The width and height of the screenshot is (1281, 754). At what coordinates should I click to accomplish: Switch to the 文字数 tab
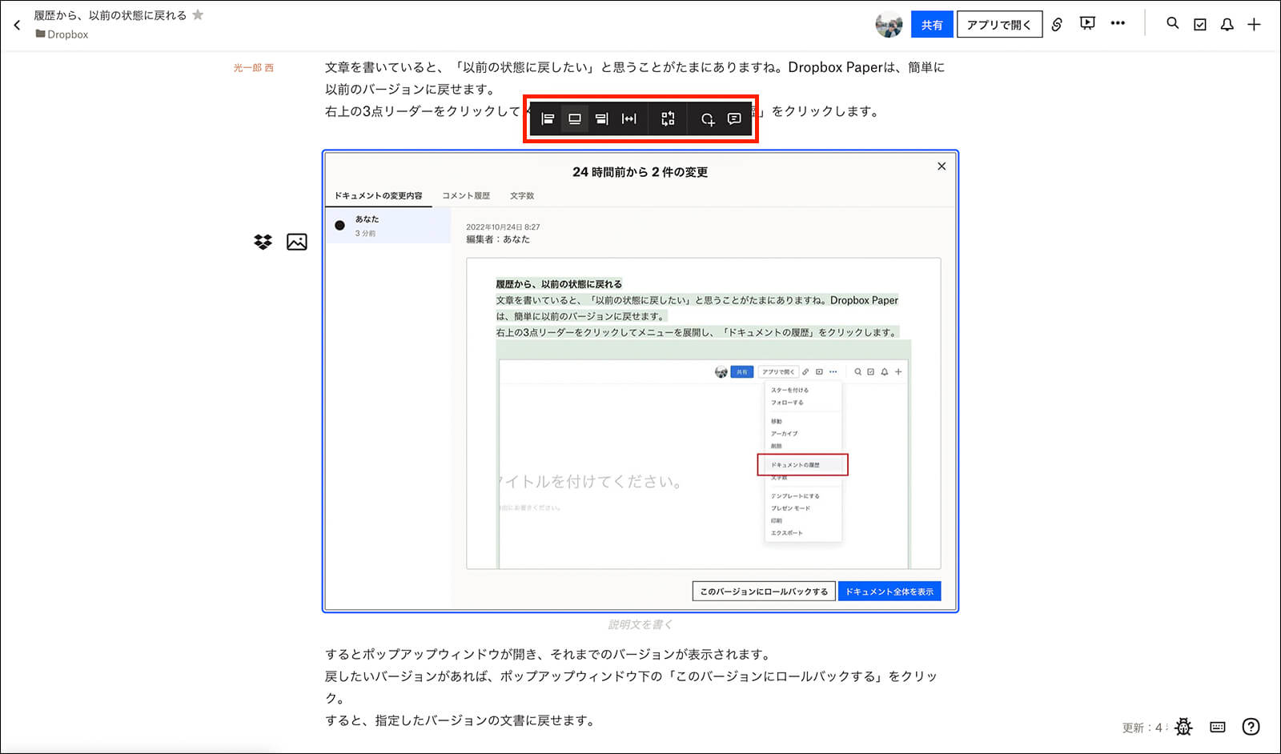[x=522, y=195]
